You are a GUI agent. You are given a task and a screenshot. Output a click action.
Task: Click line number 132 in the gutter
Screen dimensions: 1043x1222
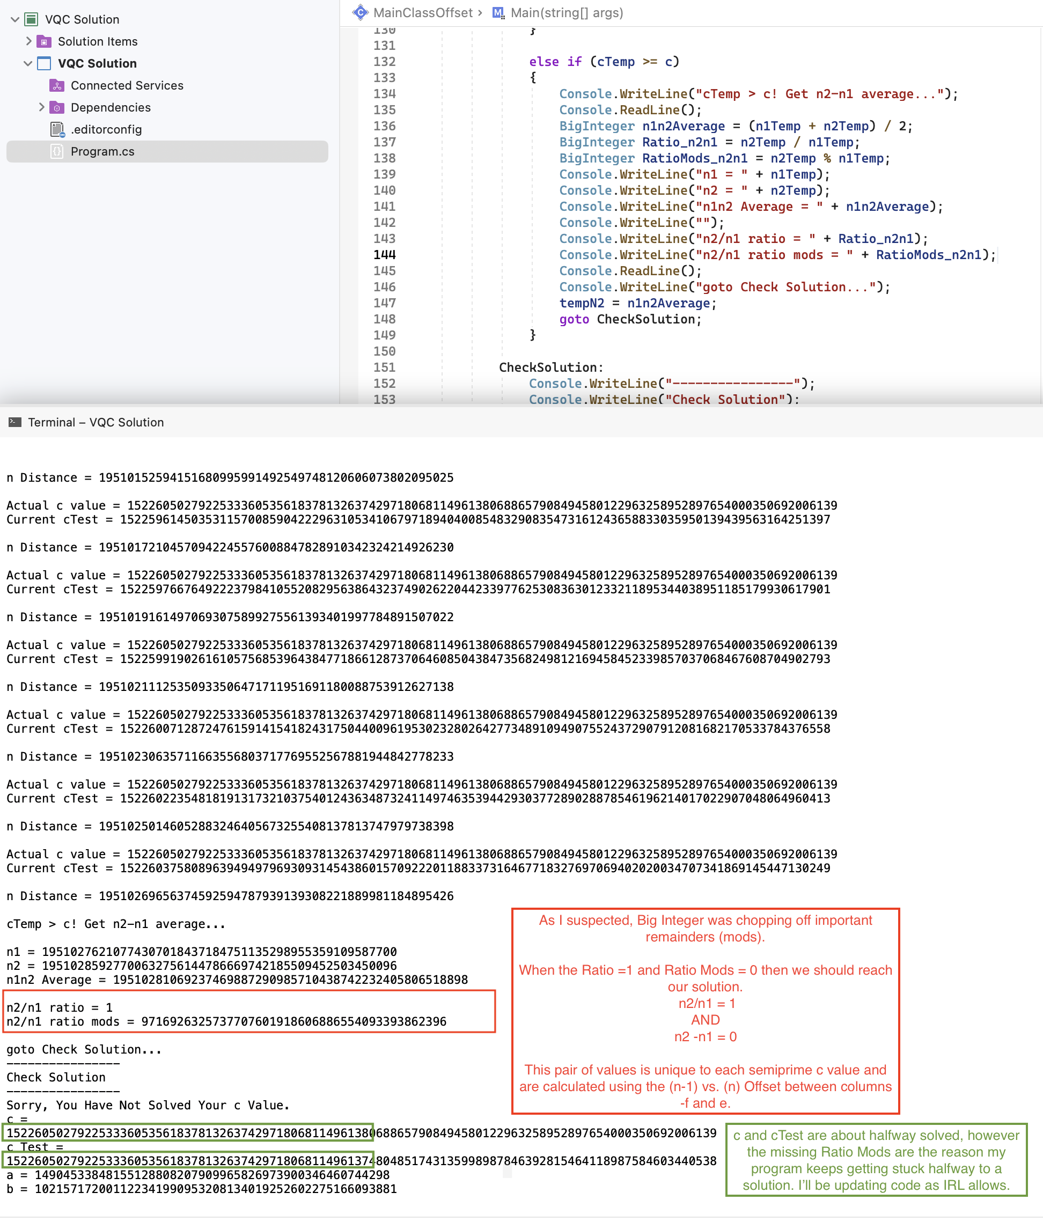pos(385,61)
